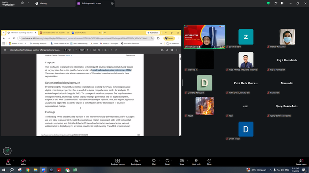Viewport: 309px width, 173px height.
Task: Expand the dropdown arrow next to meeting info
Action: [28, 3]
